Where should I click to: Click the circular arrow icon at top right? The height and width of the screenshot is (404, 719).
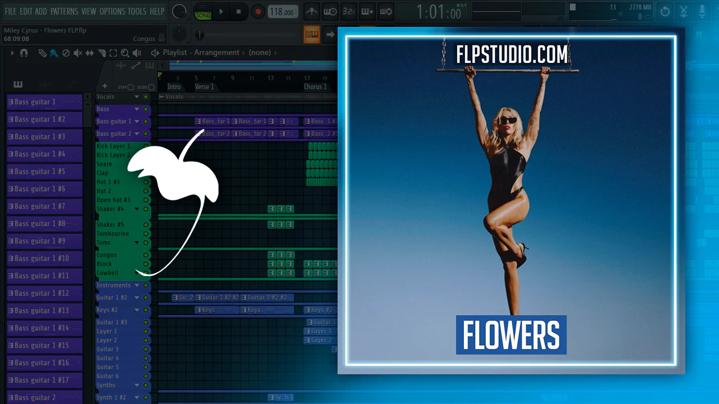(665, 11)
